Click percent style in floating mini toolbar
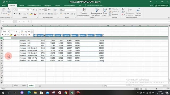170x95 pixels. (x=26, y=32)
